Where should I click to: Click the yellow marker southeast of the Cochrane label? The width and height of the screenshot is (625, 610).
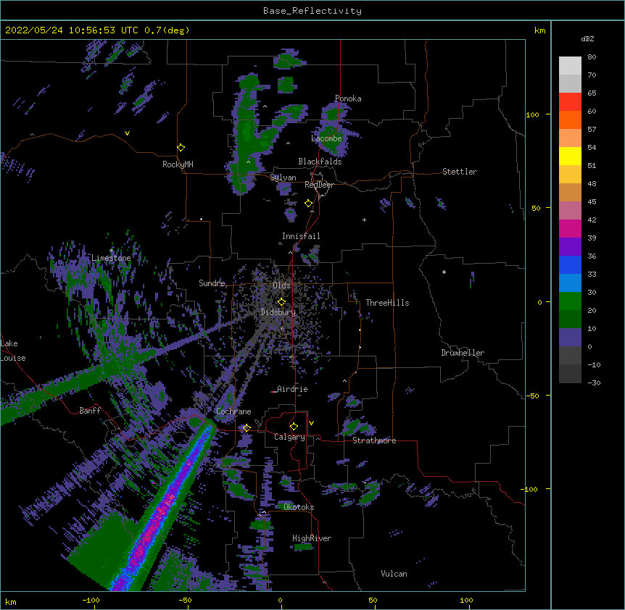coord(247,428)
